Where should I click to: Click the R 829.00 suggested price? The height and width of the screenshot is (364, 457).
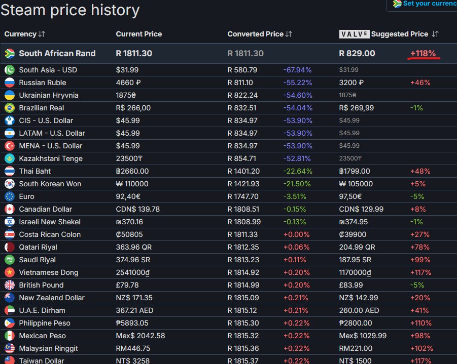click(357, 54)
